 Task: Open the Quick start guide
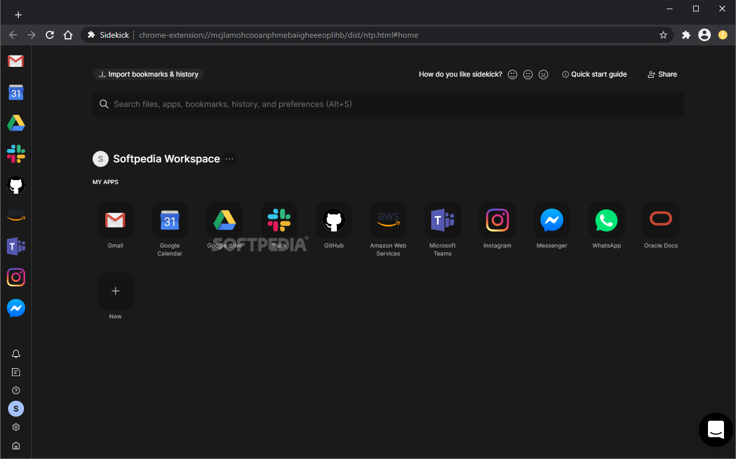coord(595,74)
